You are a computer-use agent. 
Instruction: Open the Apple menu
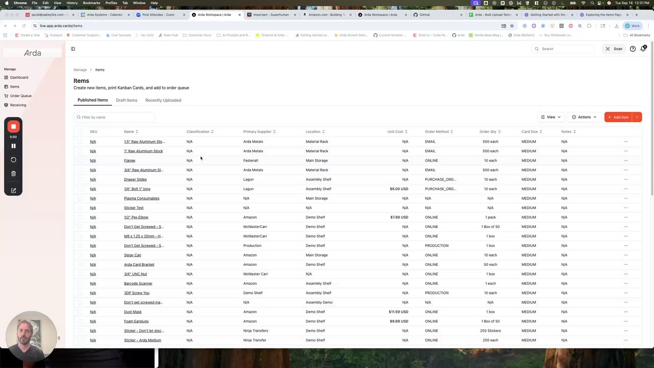coord(7,3)
